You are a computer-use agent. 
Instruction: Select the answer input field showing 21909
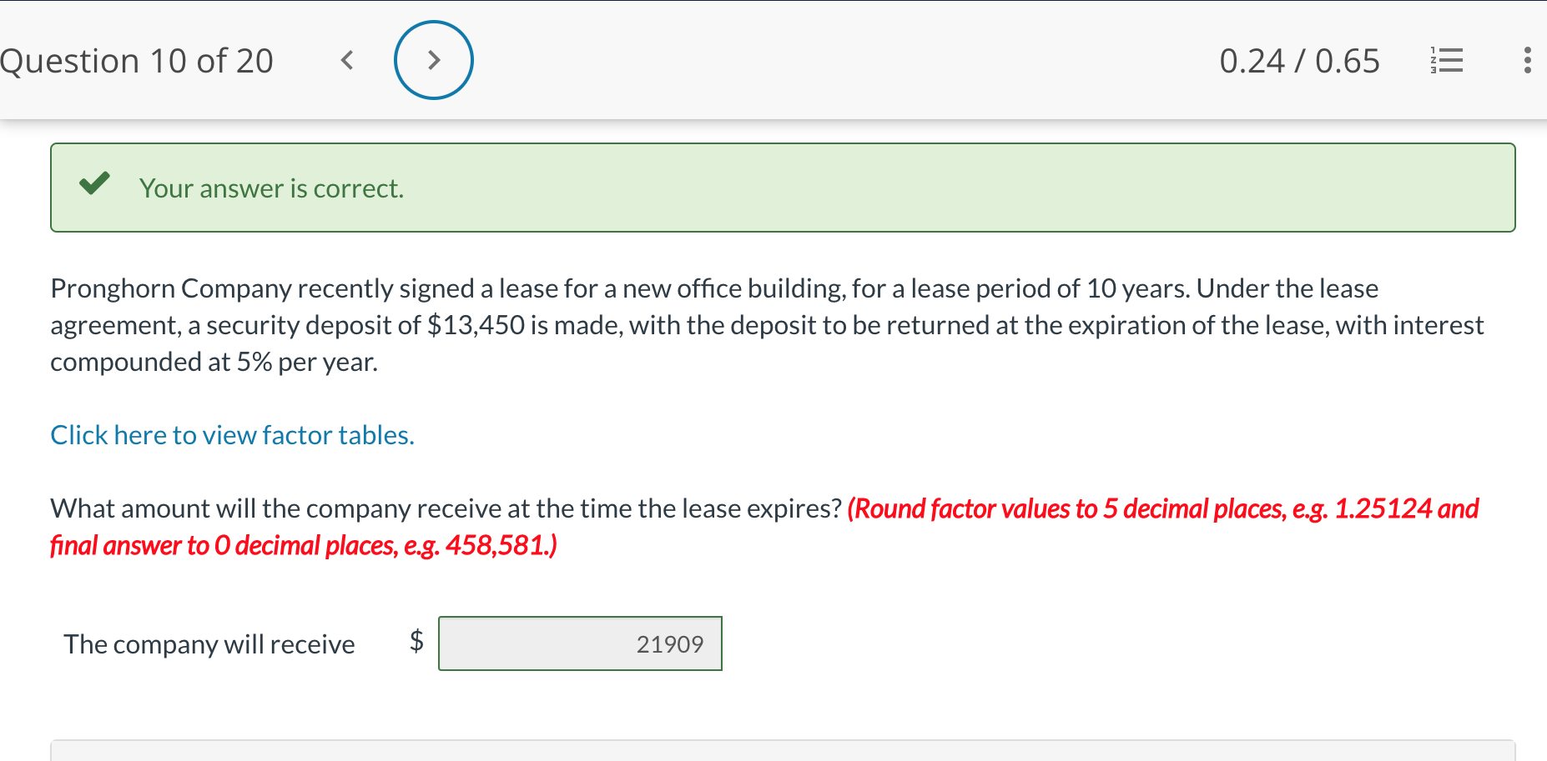point(580,643)
